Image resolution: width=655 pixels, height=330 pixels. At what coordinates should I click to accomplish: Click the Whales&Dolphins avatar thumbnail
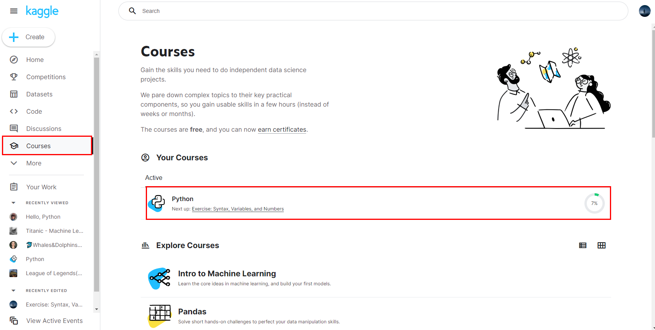click(x=13, y=245)
